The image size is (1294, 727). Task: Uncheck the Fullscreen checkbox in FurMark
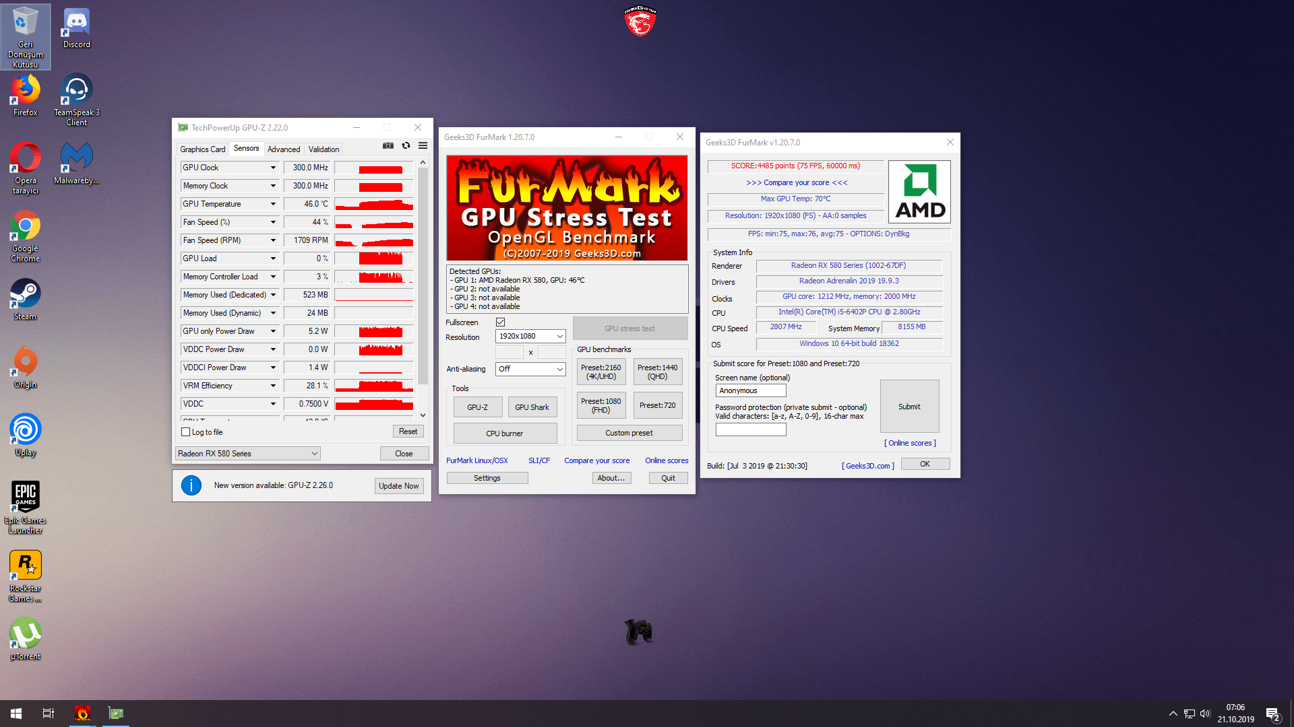[x=500, y=322]
